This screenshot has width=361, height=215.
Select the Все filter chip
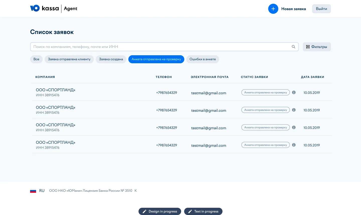[36, 59]
